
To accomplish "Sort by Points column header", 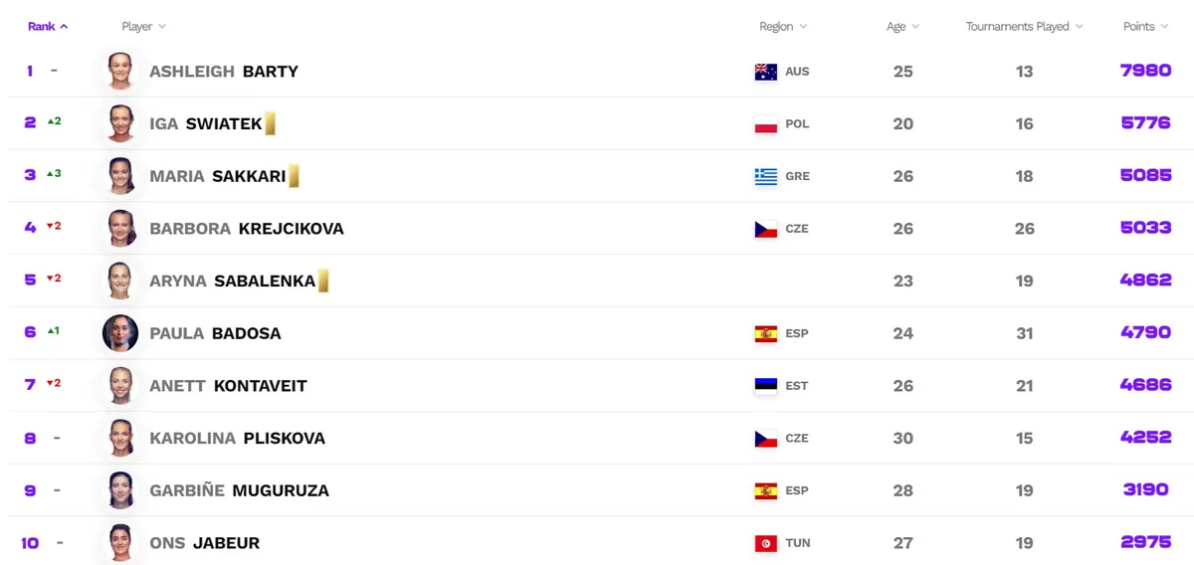I will [x=1145, y=27].
